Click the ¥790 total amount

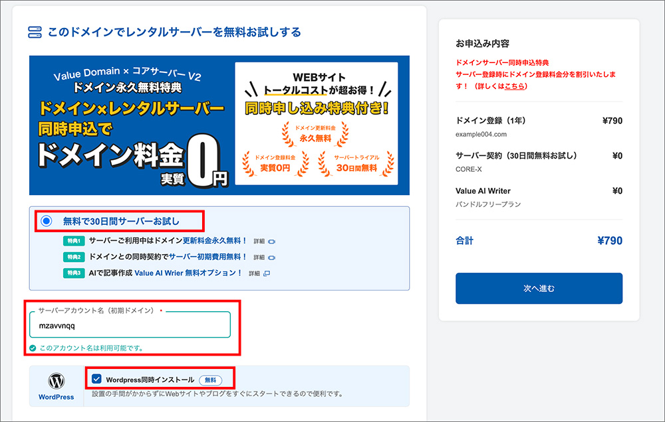click(x=610, y=241)
